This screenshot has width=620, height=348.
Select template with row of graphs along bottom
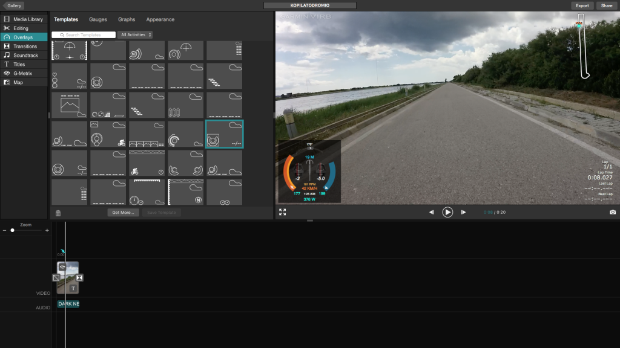pyautogui.click(x=147, y=134)
